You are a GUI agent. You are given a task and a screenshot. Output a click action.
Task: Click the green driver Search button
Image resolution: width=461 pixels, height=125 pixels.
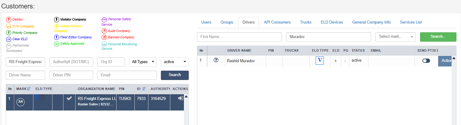coord(438,37)
